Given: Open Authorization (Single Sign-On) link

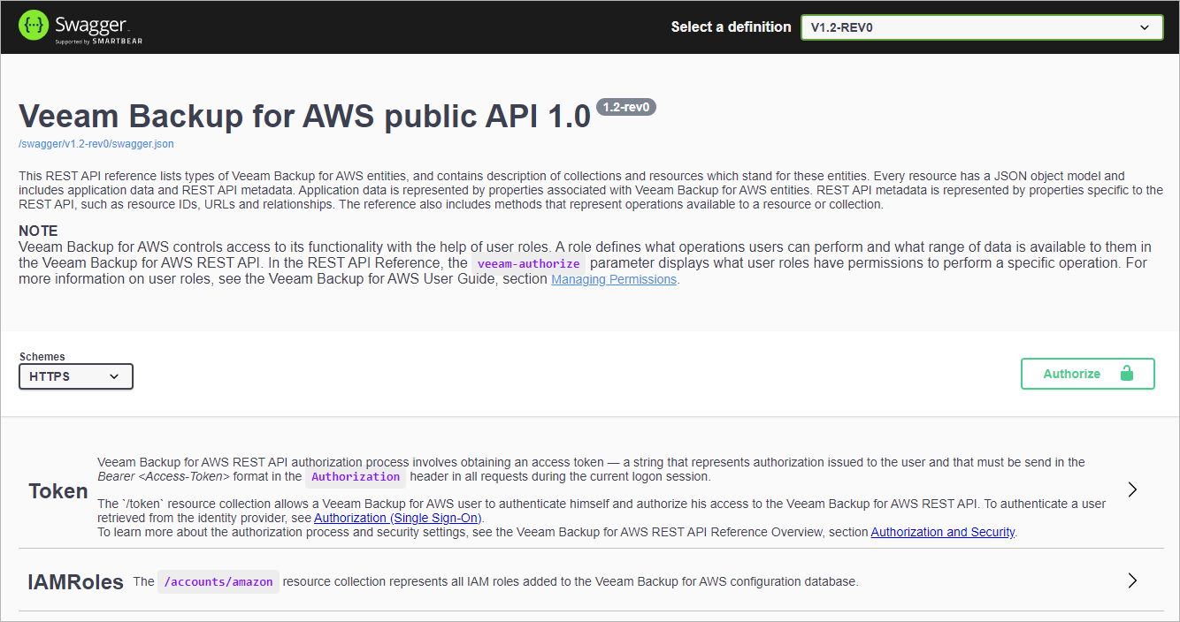Looking at the screenshot, I should click(x=398, y=518).
